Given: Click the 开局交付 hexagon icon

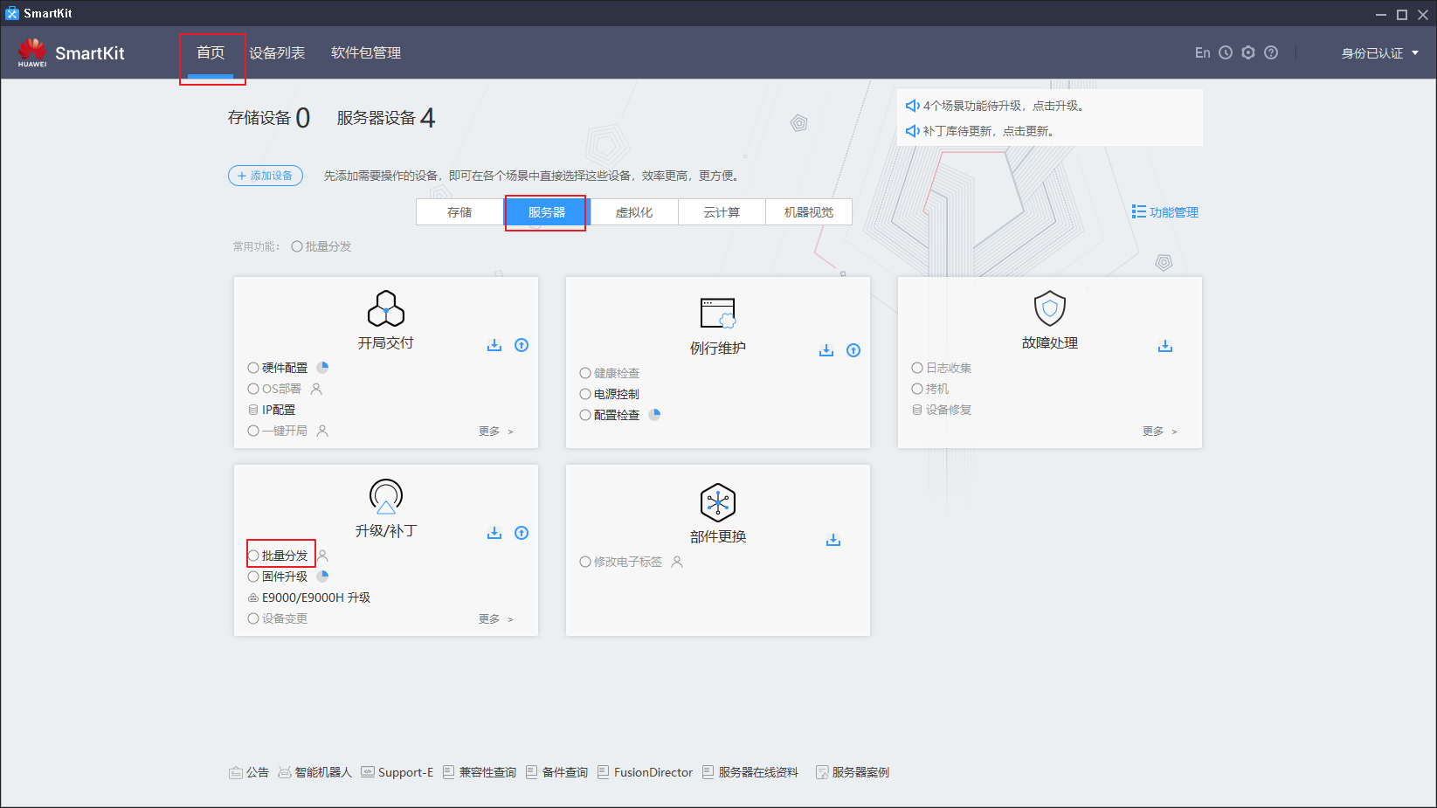Looking at the screenshot, I should click(386, 308).
